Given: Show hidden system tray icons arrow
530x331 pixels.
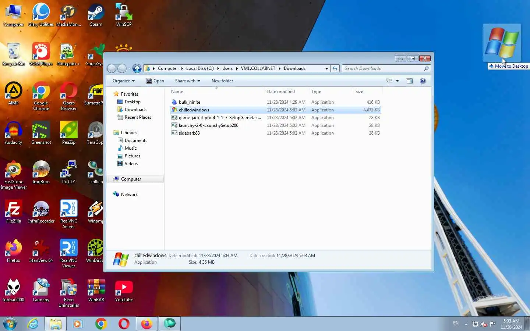Looking at the screenshot, I should click(466, 324).
